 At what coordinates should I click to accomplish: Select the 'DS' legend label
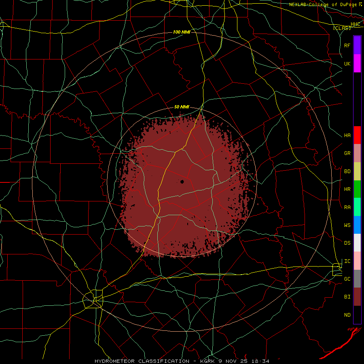[347, 243]
